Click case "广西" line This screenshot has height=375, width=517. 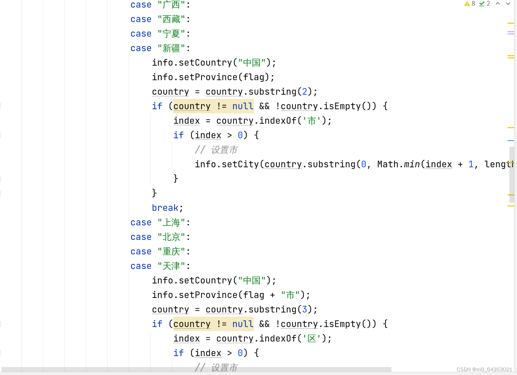click(x=160, y=5)
